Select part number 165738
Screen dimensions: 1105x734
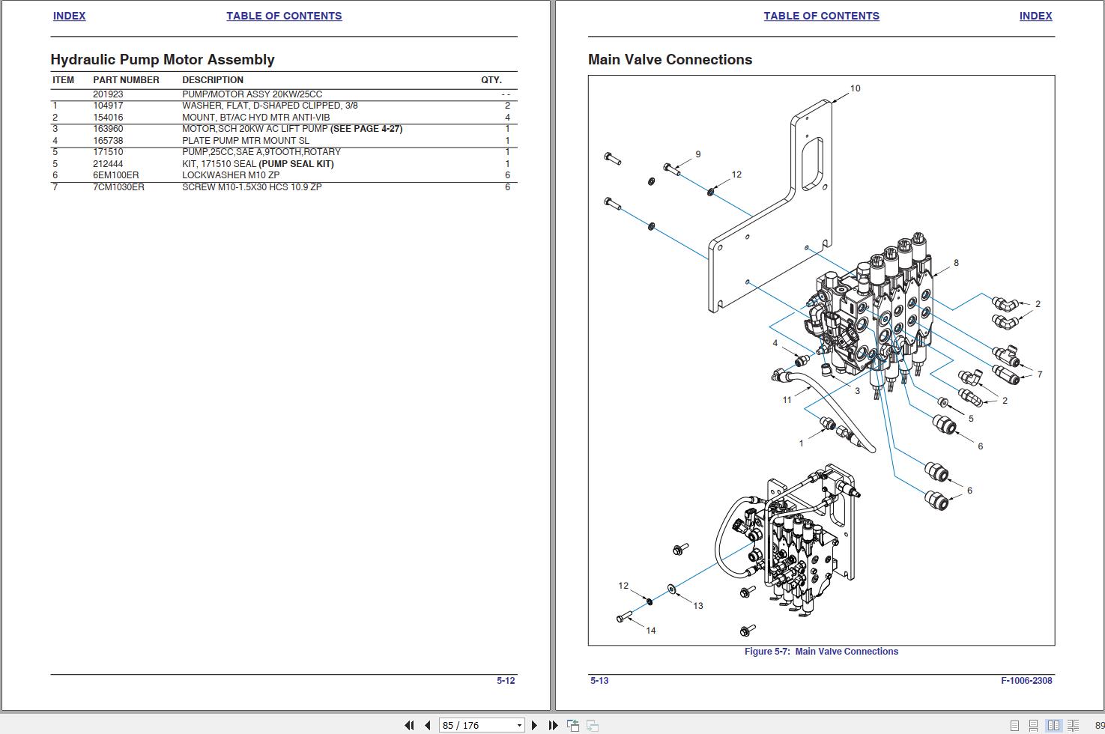tap(108, 141)
